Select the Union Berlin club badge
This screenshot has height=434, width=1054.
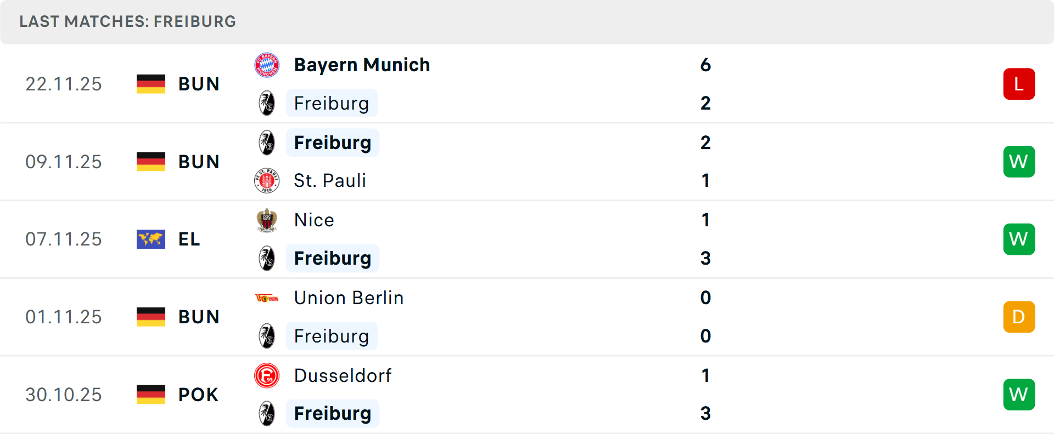267,298
